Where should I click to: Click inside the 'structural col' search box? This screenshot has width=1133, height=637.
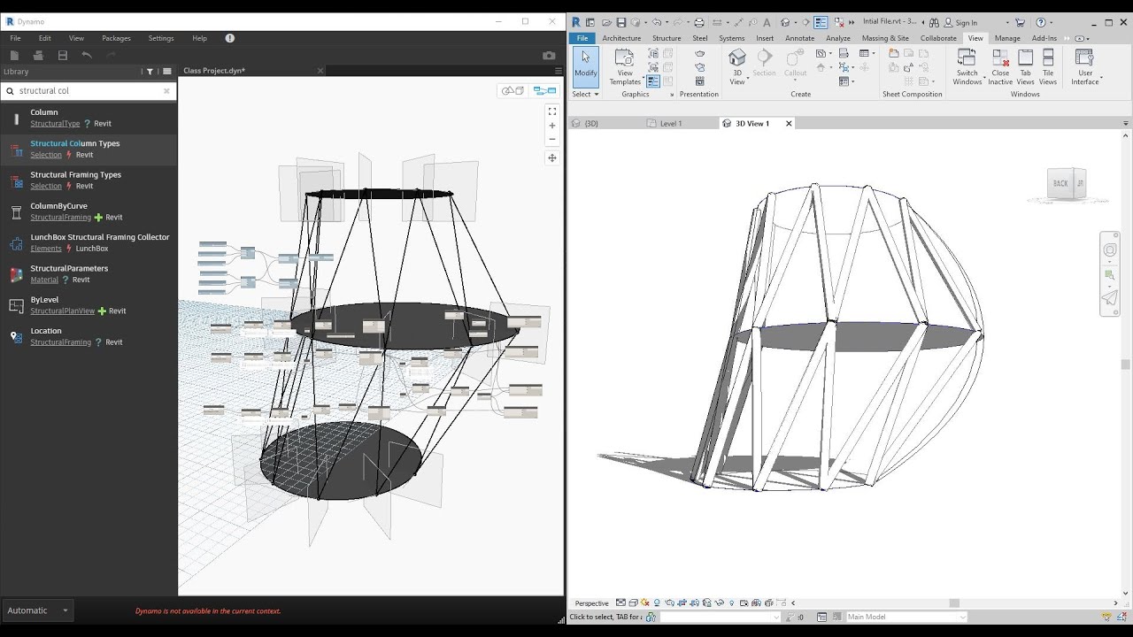coord(89,90)
